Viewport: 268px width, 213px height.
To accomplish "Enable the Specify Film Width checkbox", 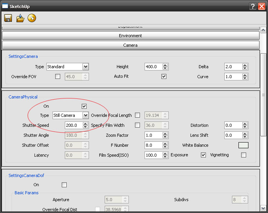I will tap(137, 125).
